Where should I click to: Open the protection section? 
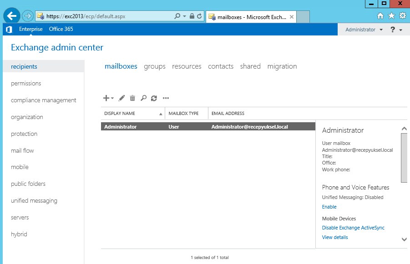[x=24, y=134]
